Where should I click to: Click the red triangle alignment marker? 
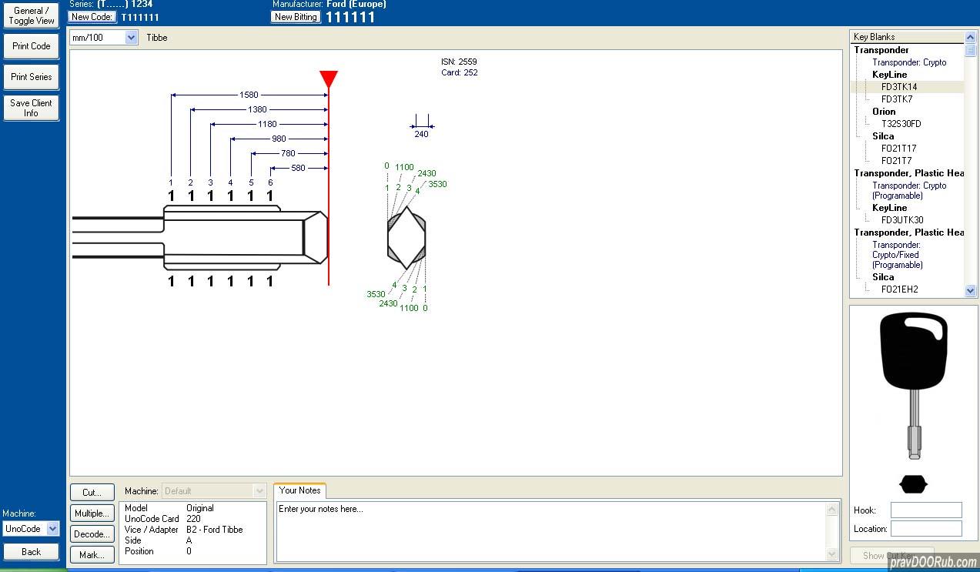[329, 79]
